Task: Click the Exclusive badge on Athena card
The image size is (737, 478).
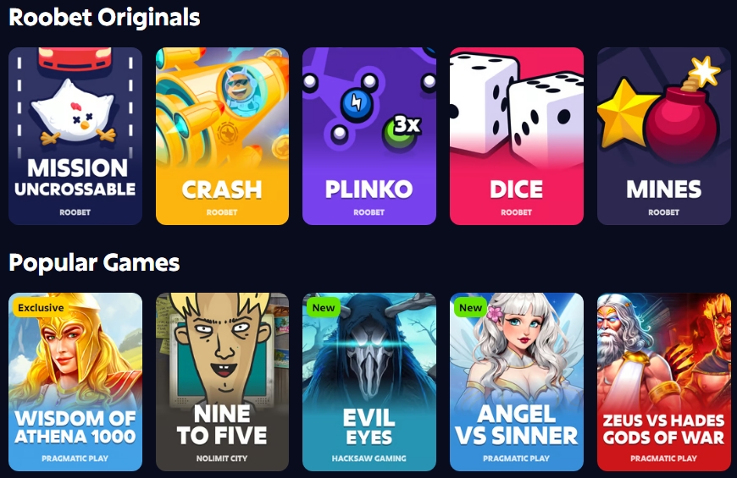Action: click(40, 307)
